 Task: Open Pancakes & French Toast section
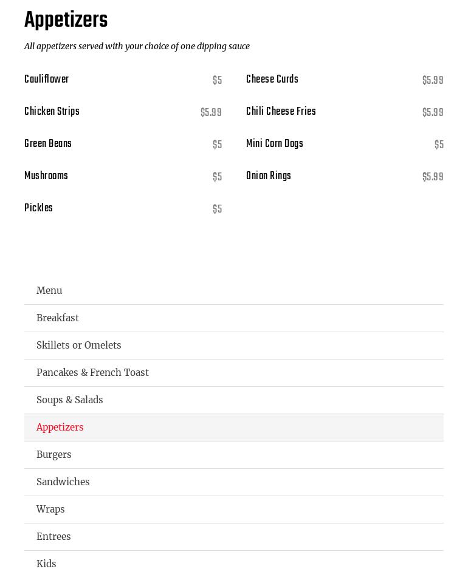(92, 373)
